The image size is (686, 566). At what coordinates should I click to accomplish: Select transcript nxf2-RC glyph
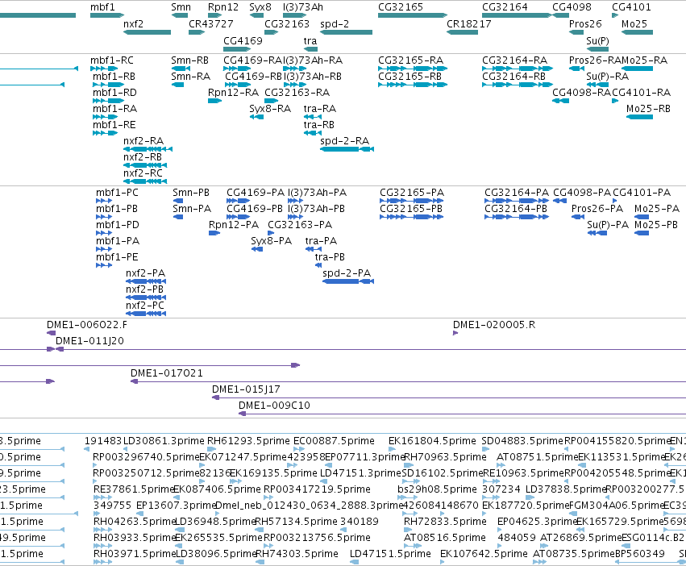coord(145,181)
